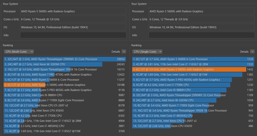Click the right panel Processor field
Image resolution: width=257 pixels, height=136 pixels.
point(201,11)
